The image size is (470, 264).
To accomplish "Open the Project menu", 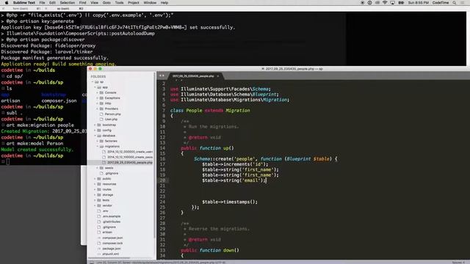I will point(134,3).
